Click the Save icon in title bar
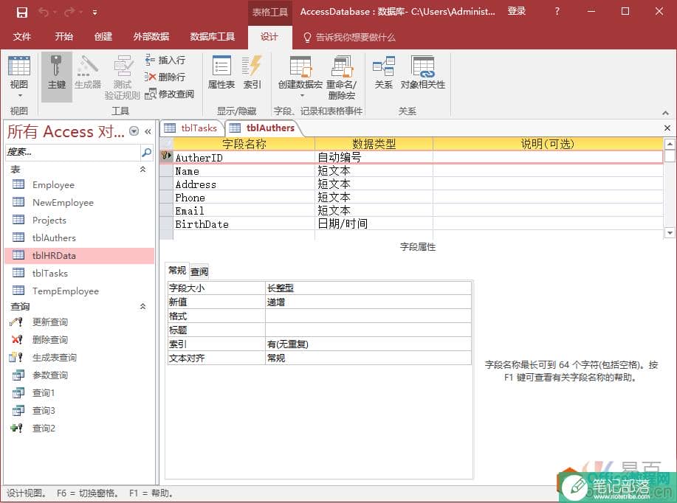Image resolution: width=677 pixels, height=503 pixels. pyautogui.click(x=22, y=12)
